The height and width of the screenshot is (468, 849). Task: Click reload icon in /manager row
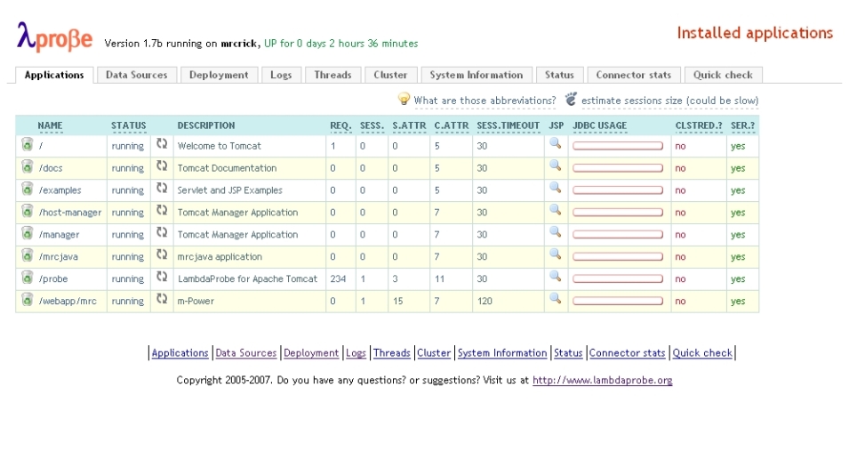[162, 232]
